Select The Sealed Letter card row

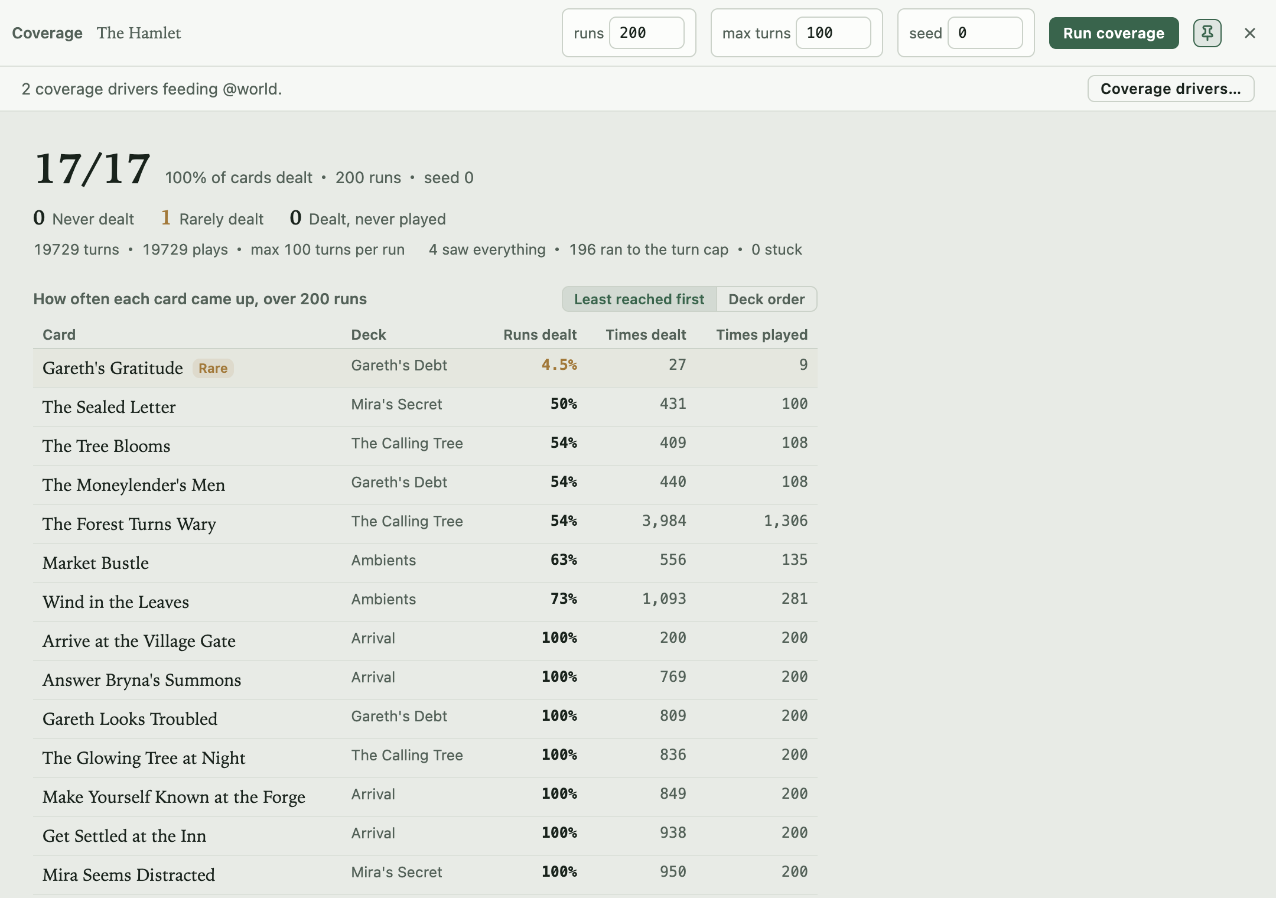point(425,407)
